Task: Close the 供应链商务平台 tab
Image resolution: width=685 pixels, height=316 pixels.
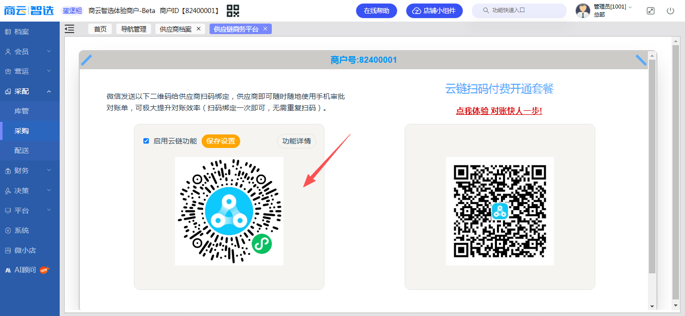Action: [x=265, y=29]
